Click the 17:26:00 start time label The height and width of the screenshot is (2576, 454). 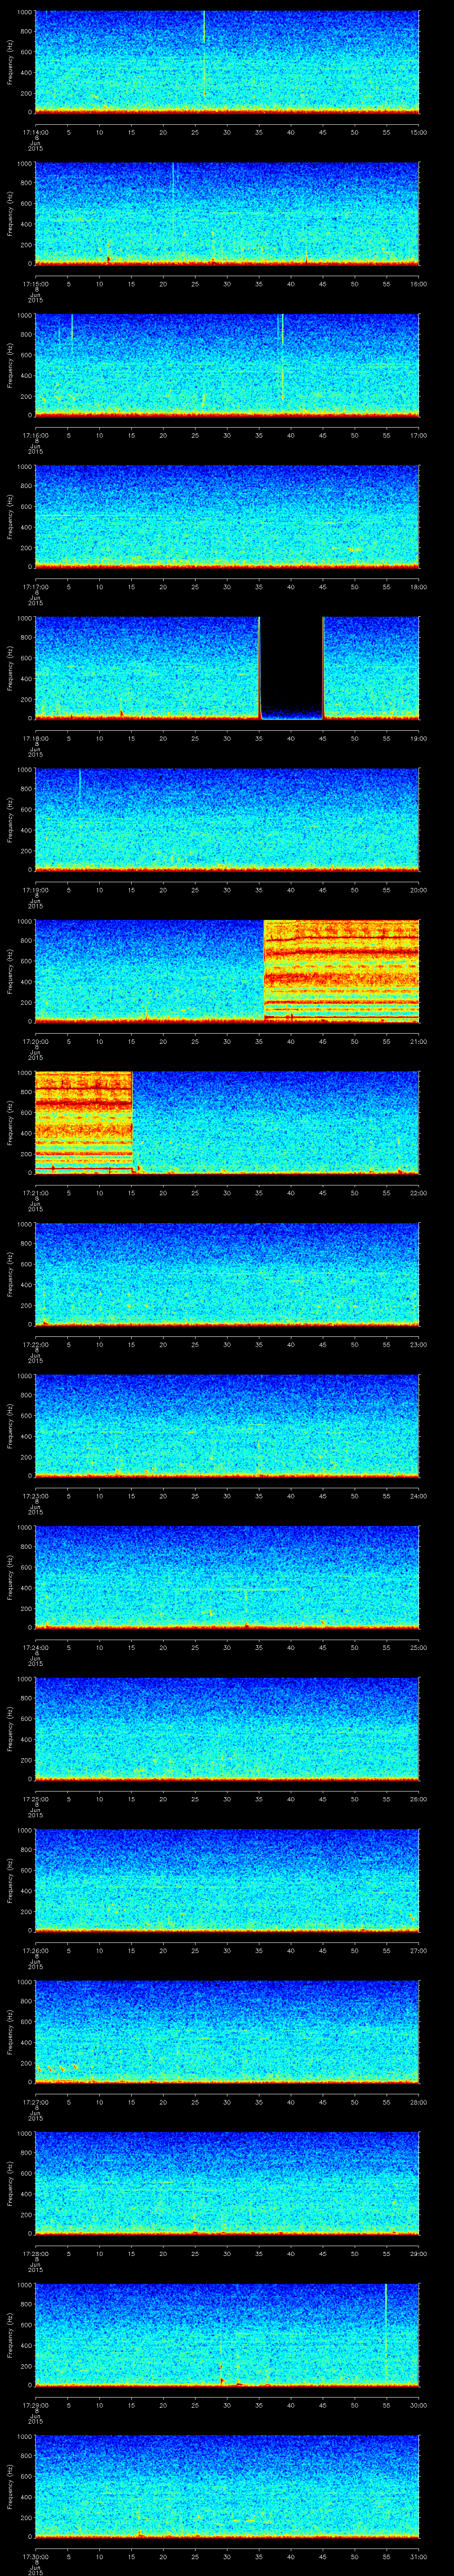(x=35, y=1950)
